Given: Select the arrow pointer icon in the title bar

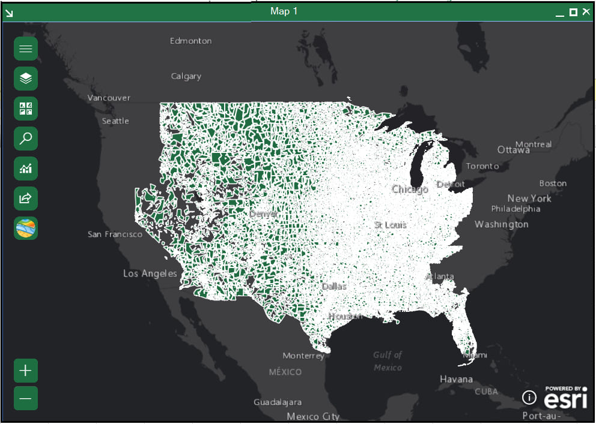Looking at the screenshot, I should [x=8, y=11].
